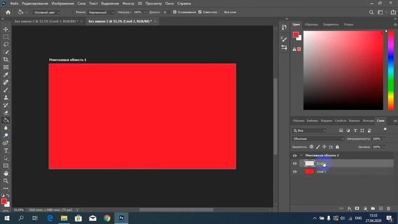Switch to the Каналы panel tab
Viewport: 398px width, 224px height.
coord(354,121)
